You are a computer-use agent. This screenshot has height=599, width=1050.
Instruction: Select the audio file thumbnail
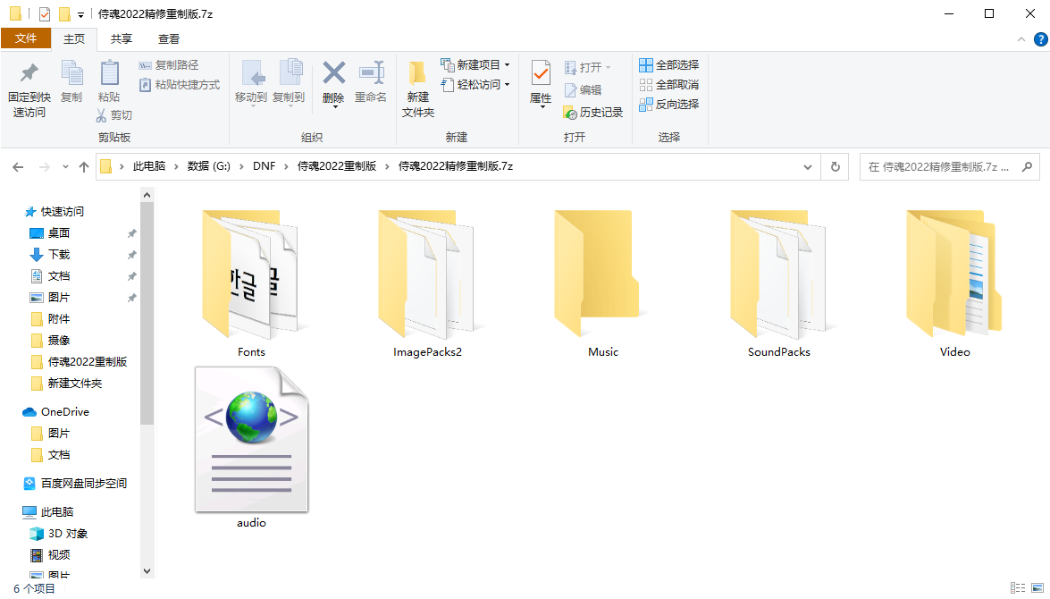(x=252, y=440)
